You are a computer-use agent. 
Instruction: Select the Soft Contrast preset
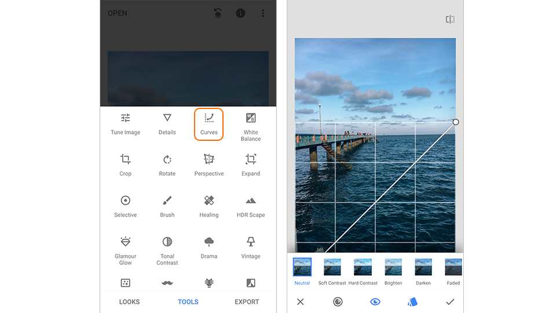[x=332, y=271]
